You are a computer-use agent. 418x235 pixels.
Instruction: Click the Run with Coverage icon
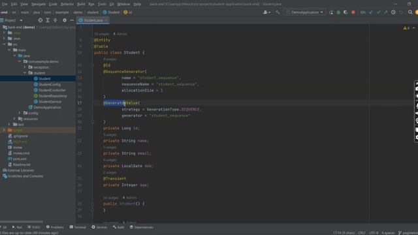(346, 12)
